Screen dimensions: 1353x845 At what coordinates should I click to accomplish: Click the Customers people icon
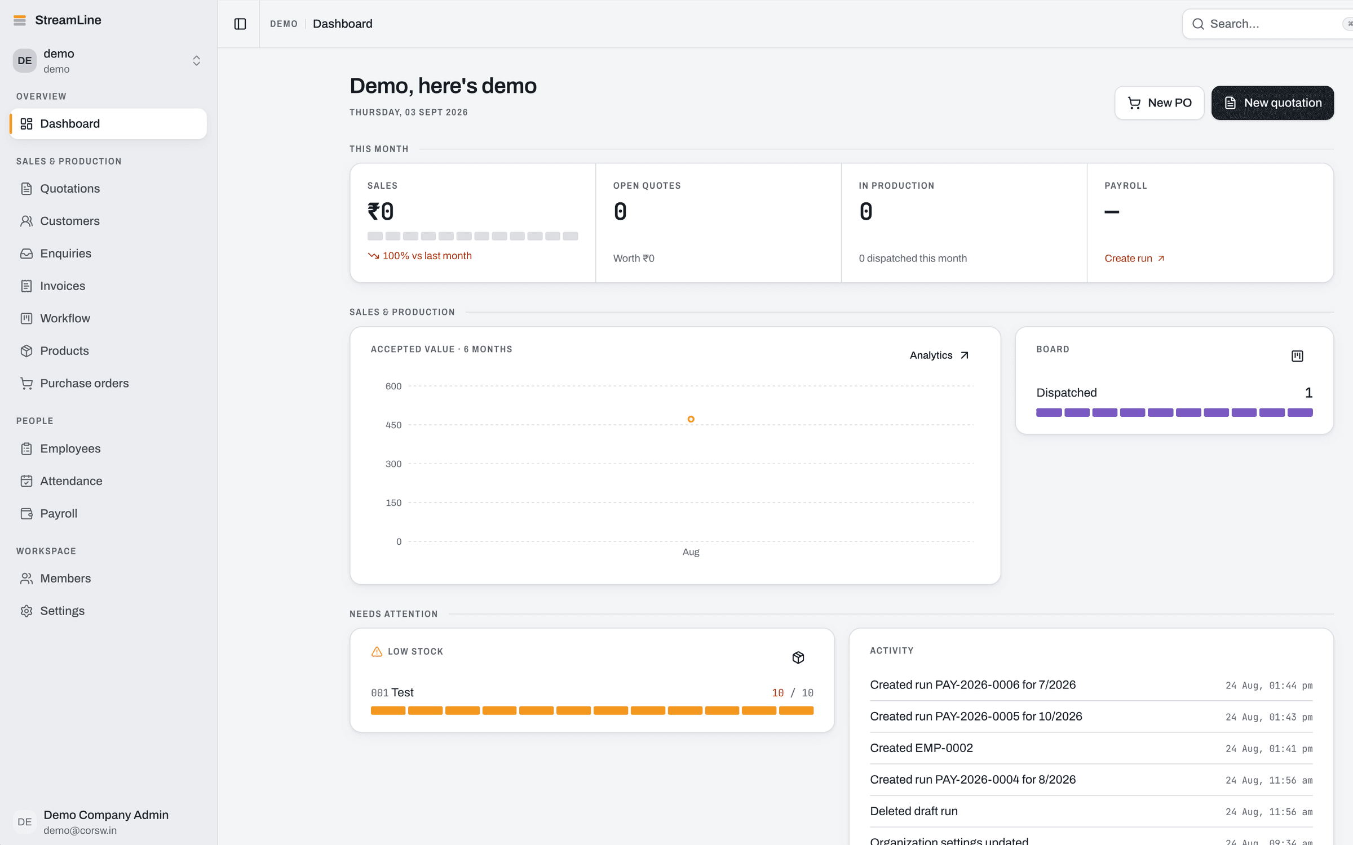pyautogui.click(x=26, y=221)
